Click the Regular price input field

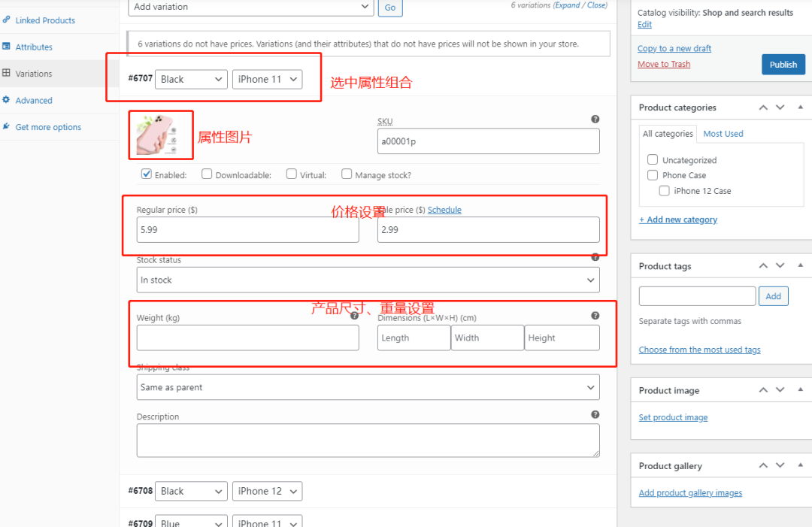pos(247,230)
